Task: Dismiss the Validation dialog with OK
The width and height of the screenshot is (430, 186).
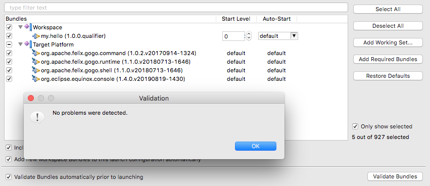Action: click(x=256, y=146)
